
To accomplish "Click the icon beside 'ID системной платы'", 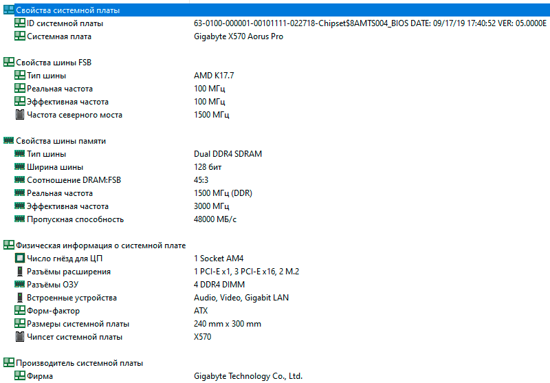I will point(20,23).
